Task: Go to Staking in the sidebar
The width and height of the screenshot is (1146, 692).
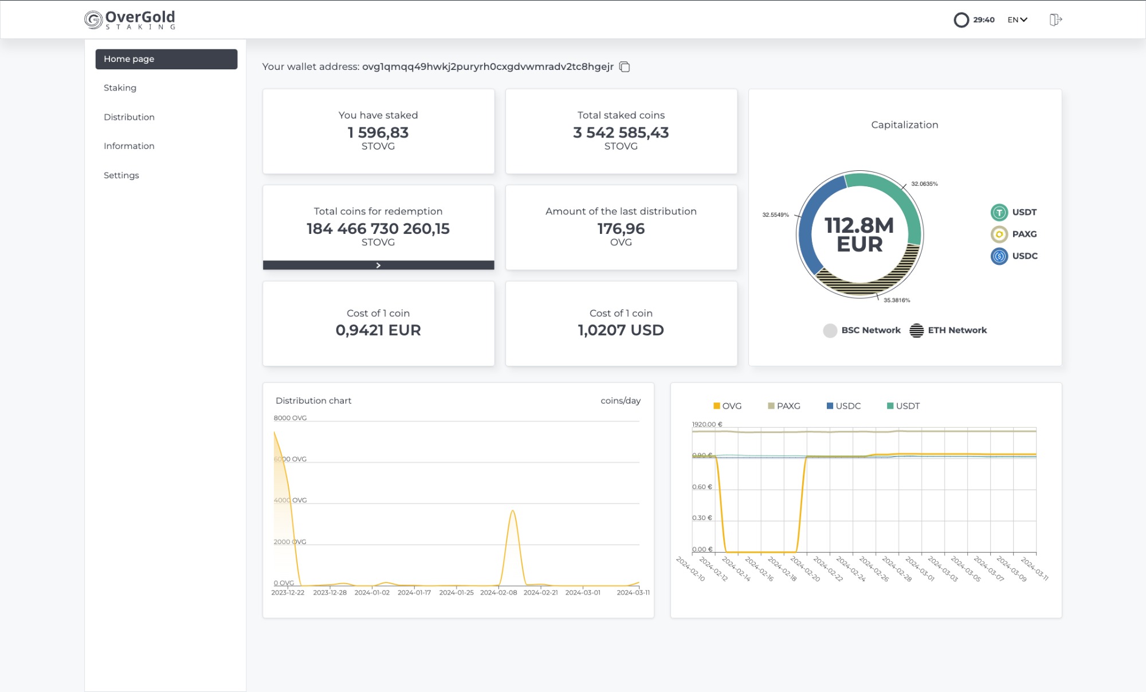Action: (120, 88)
